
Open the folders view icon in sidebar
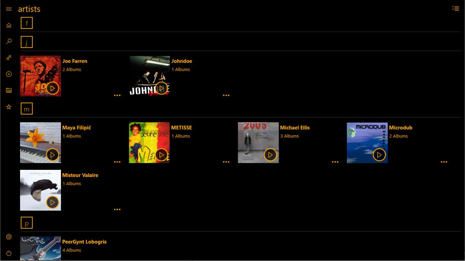coord(9,91)
